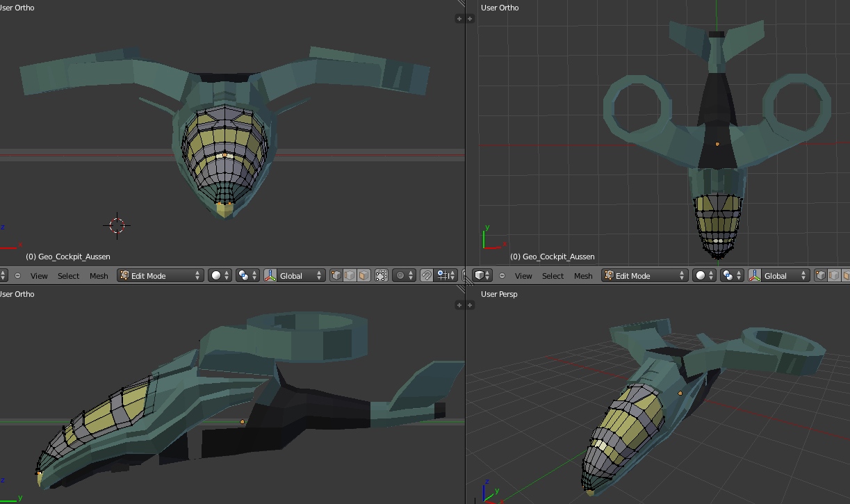This screenshot has width=850, height=504.
Task: Enable edge select mode in the right header
Action: (834, 276)
